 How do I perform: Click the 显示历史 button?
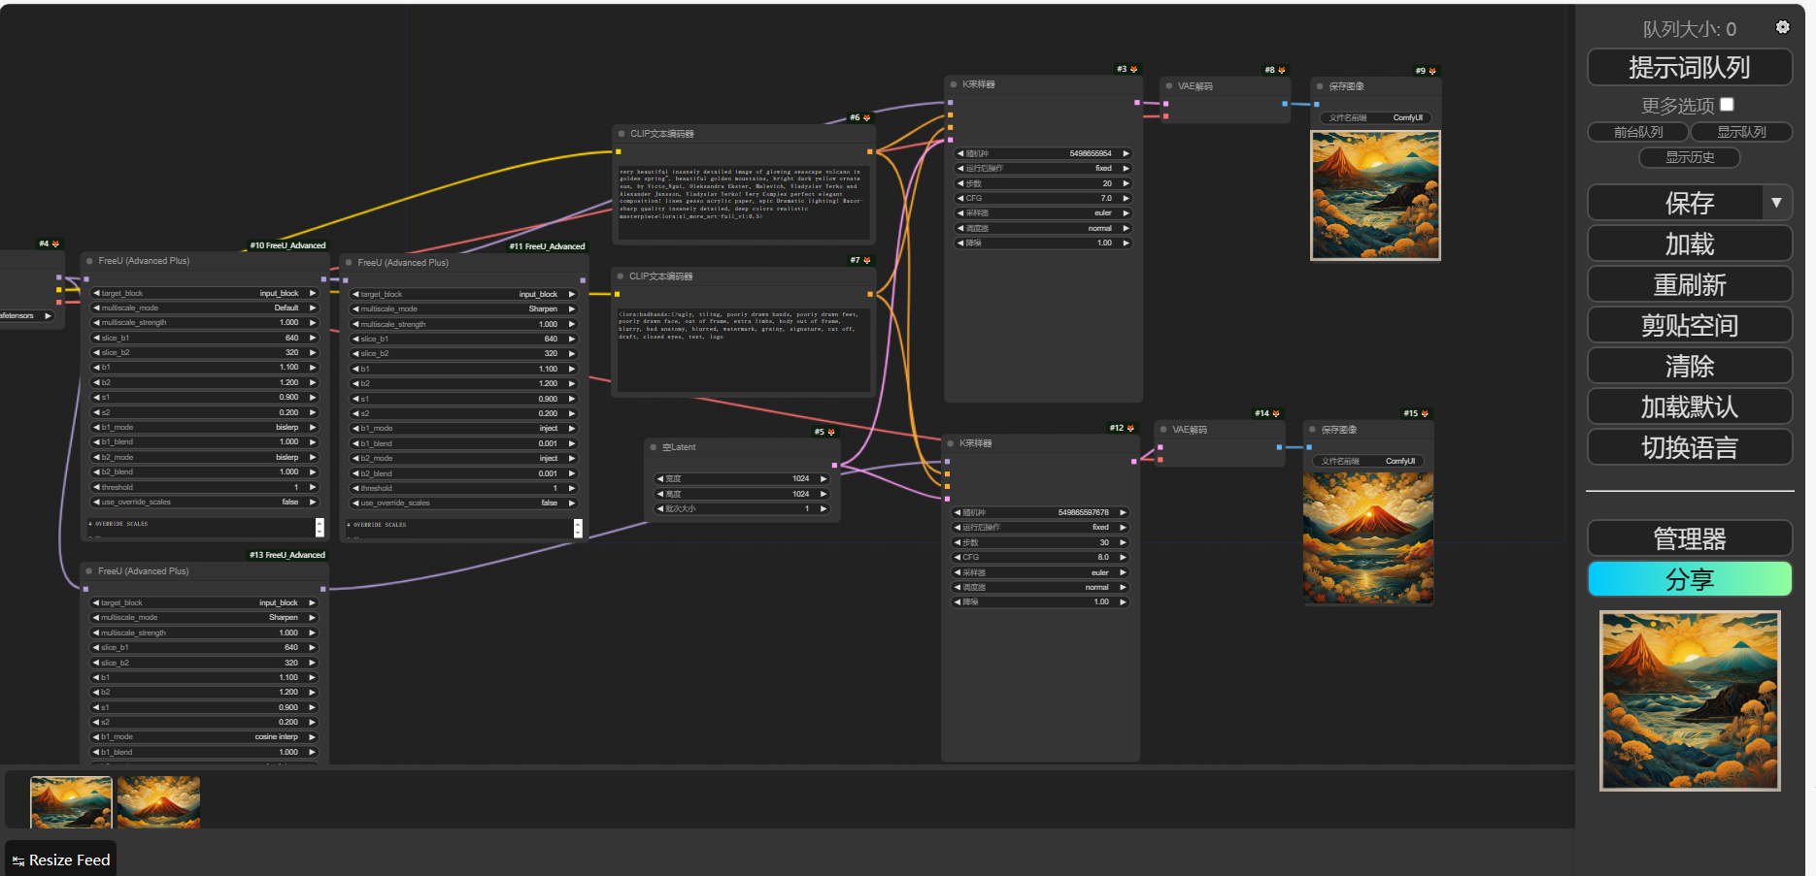[1689, 157]
